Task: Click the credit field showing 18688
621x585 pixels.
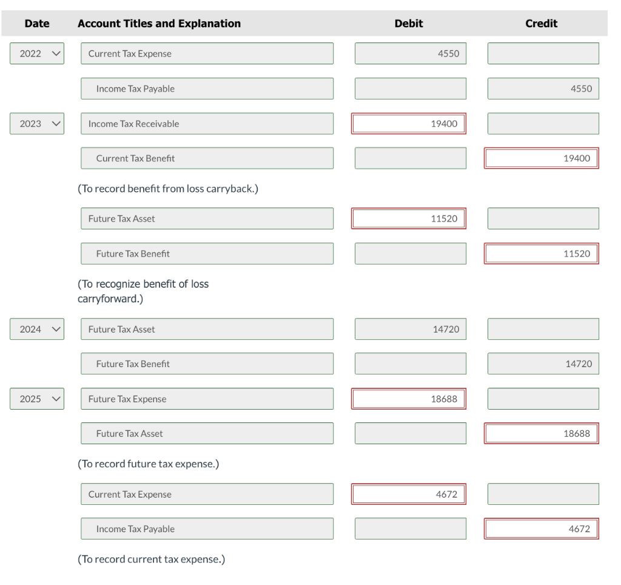Action: tap(542, 433)
